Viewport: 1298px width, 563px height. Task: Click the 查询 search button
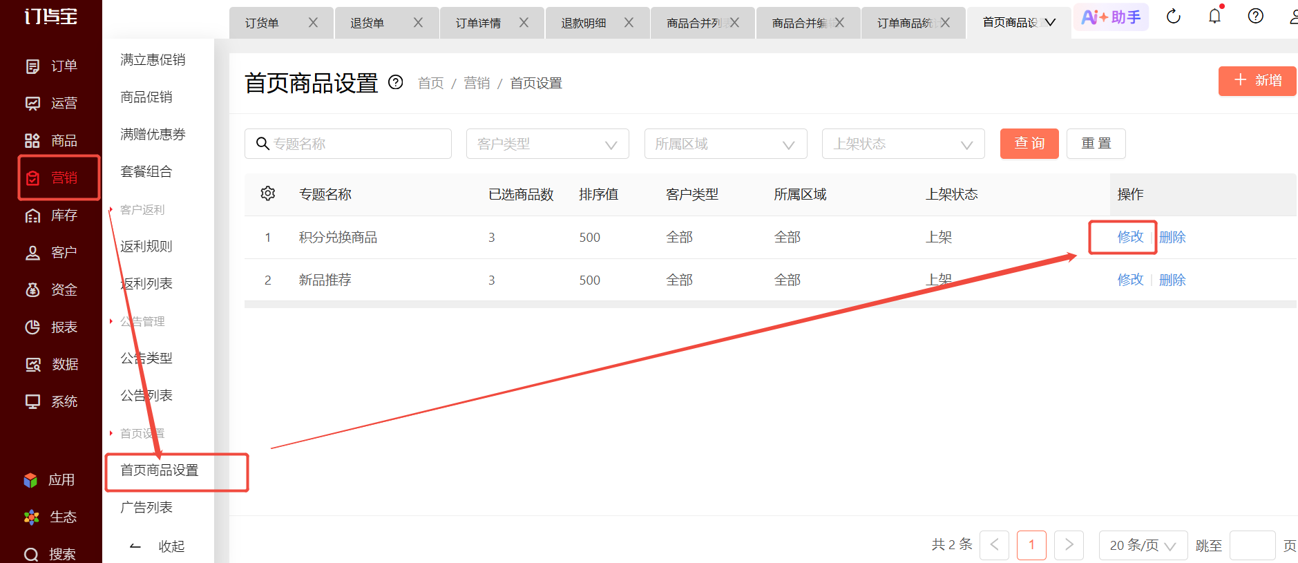1029,144
